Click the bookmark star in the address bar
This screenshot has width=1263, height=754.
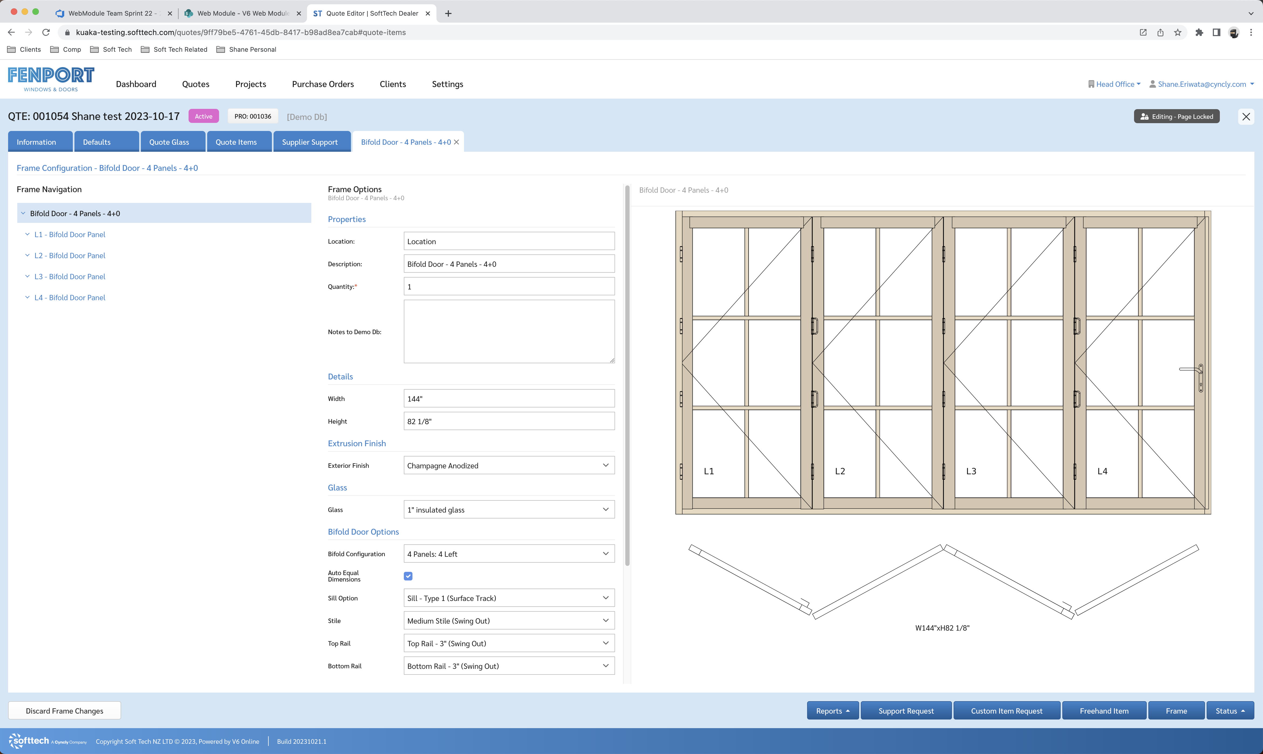coord(1177,32)
